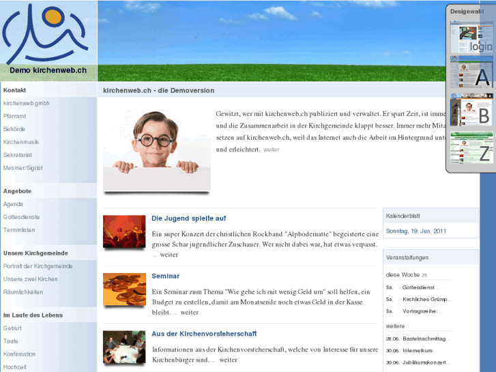Choose design B thumbnail
The height and width of the screenshot is (372, 496).
pyautogui.click(x=471, y=109)
